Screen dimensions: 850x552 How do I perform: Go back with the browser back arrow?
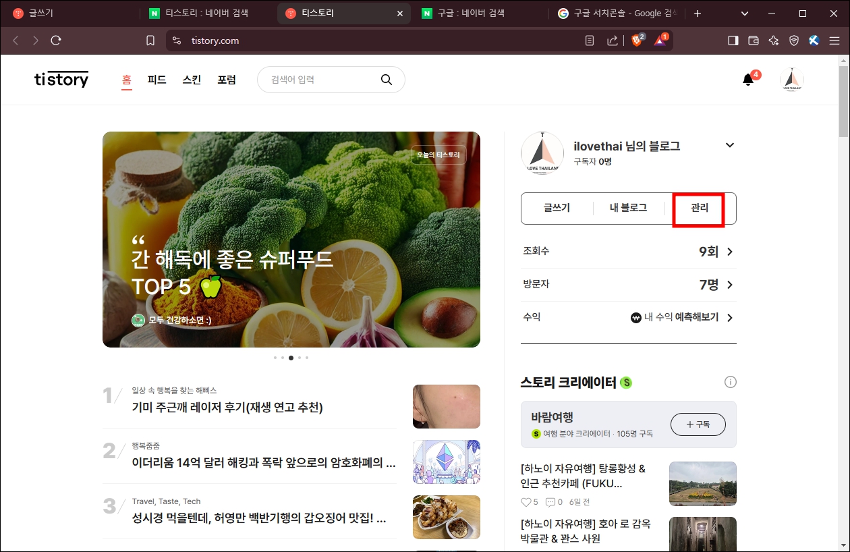pyautogui.click(x=16, y=40)
